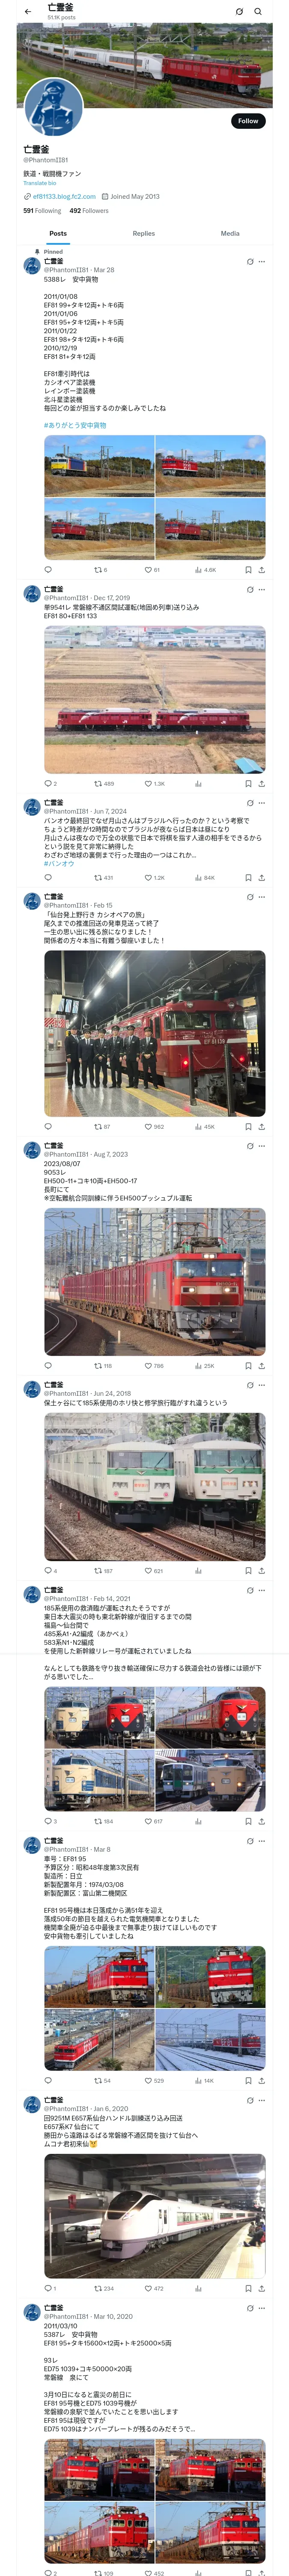Viewport: 289px width, 2576px height.
Task: Switch to the Replies tab
Action: 143,233
